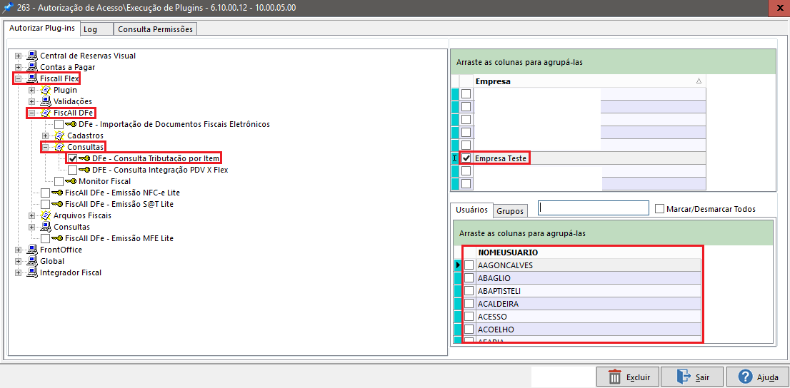Expand the Plugin node
Screen dimensions: 790x388
coord(32,90)
